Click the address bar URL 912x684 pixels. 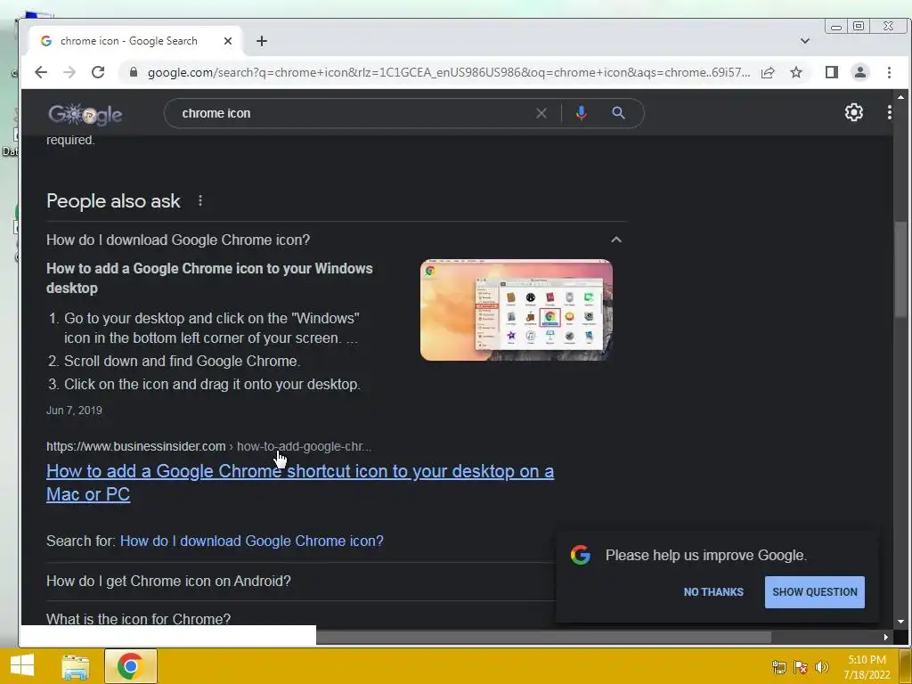449,72
